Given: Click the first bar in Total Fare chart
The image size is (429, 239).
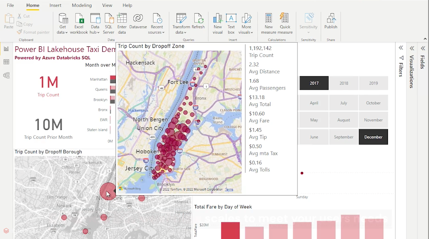Looking at the screenshot, I should [230, 231].
